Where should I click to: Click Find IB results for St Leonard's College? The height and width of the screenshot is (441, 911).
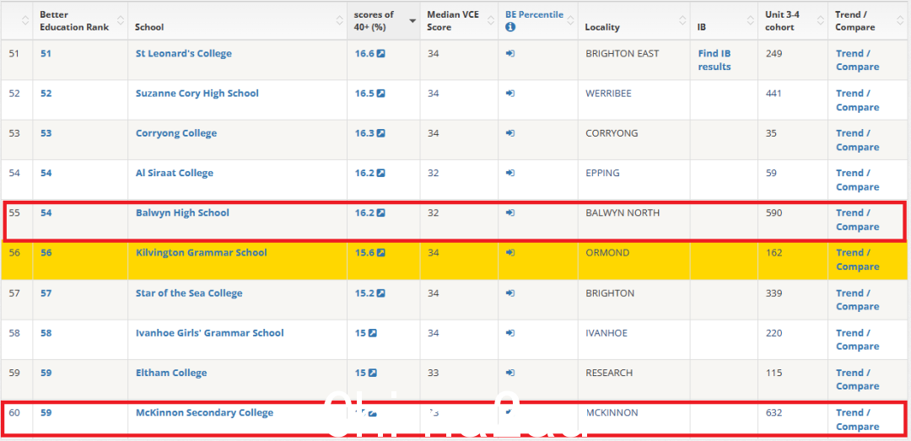(714, 60)
